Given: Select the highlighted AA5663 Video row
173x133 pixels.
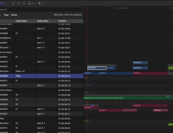Looking at the screenshot, I should pos(42,76).
